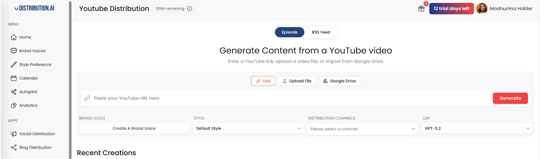Open the Distribution Channels select dropdown
This screenshot has height=159, width=540.
point(363,129)
